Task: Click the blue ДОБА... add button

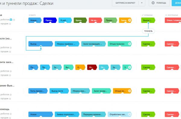Action: (176, 3)
